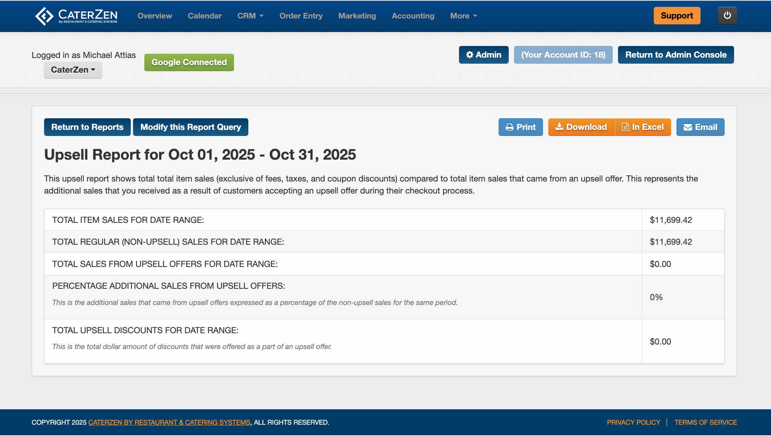Click the download arrow icon
The height and width of the screenshot is (436, 771).
pyautogui.click(x=559, y=127)
